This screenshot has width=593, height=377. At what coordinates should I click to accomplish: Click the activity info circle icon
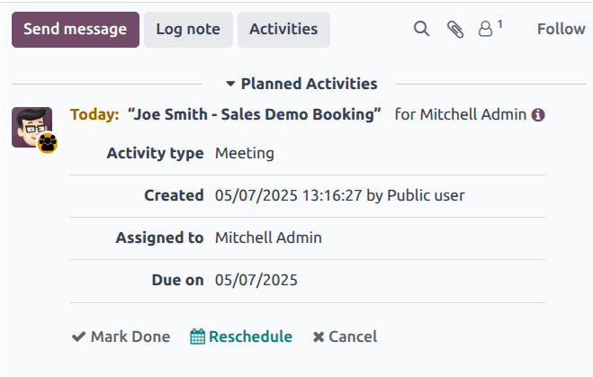tap(538, 115)
